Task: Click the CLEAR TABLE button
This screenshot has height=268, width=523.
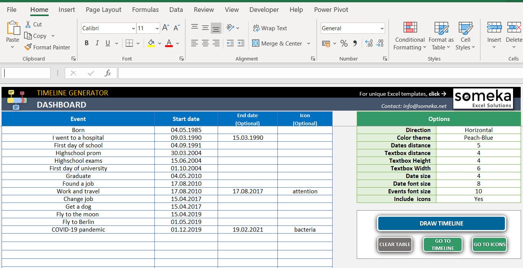Action: 395,244
